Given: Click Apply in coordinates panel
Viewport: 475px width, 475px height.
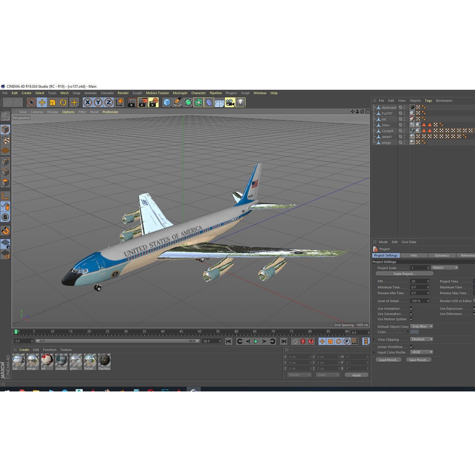Looking at the screenshot, I should click(x=357, y=375).
